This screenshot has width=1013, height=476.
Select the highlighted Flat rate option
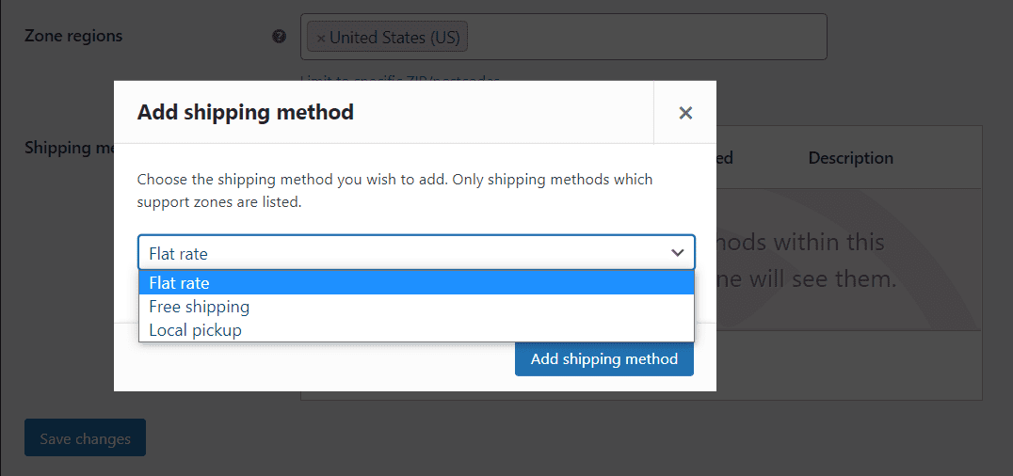(416, 283)
